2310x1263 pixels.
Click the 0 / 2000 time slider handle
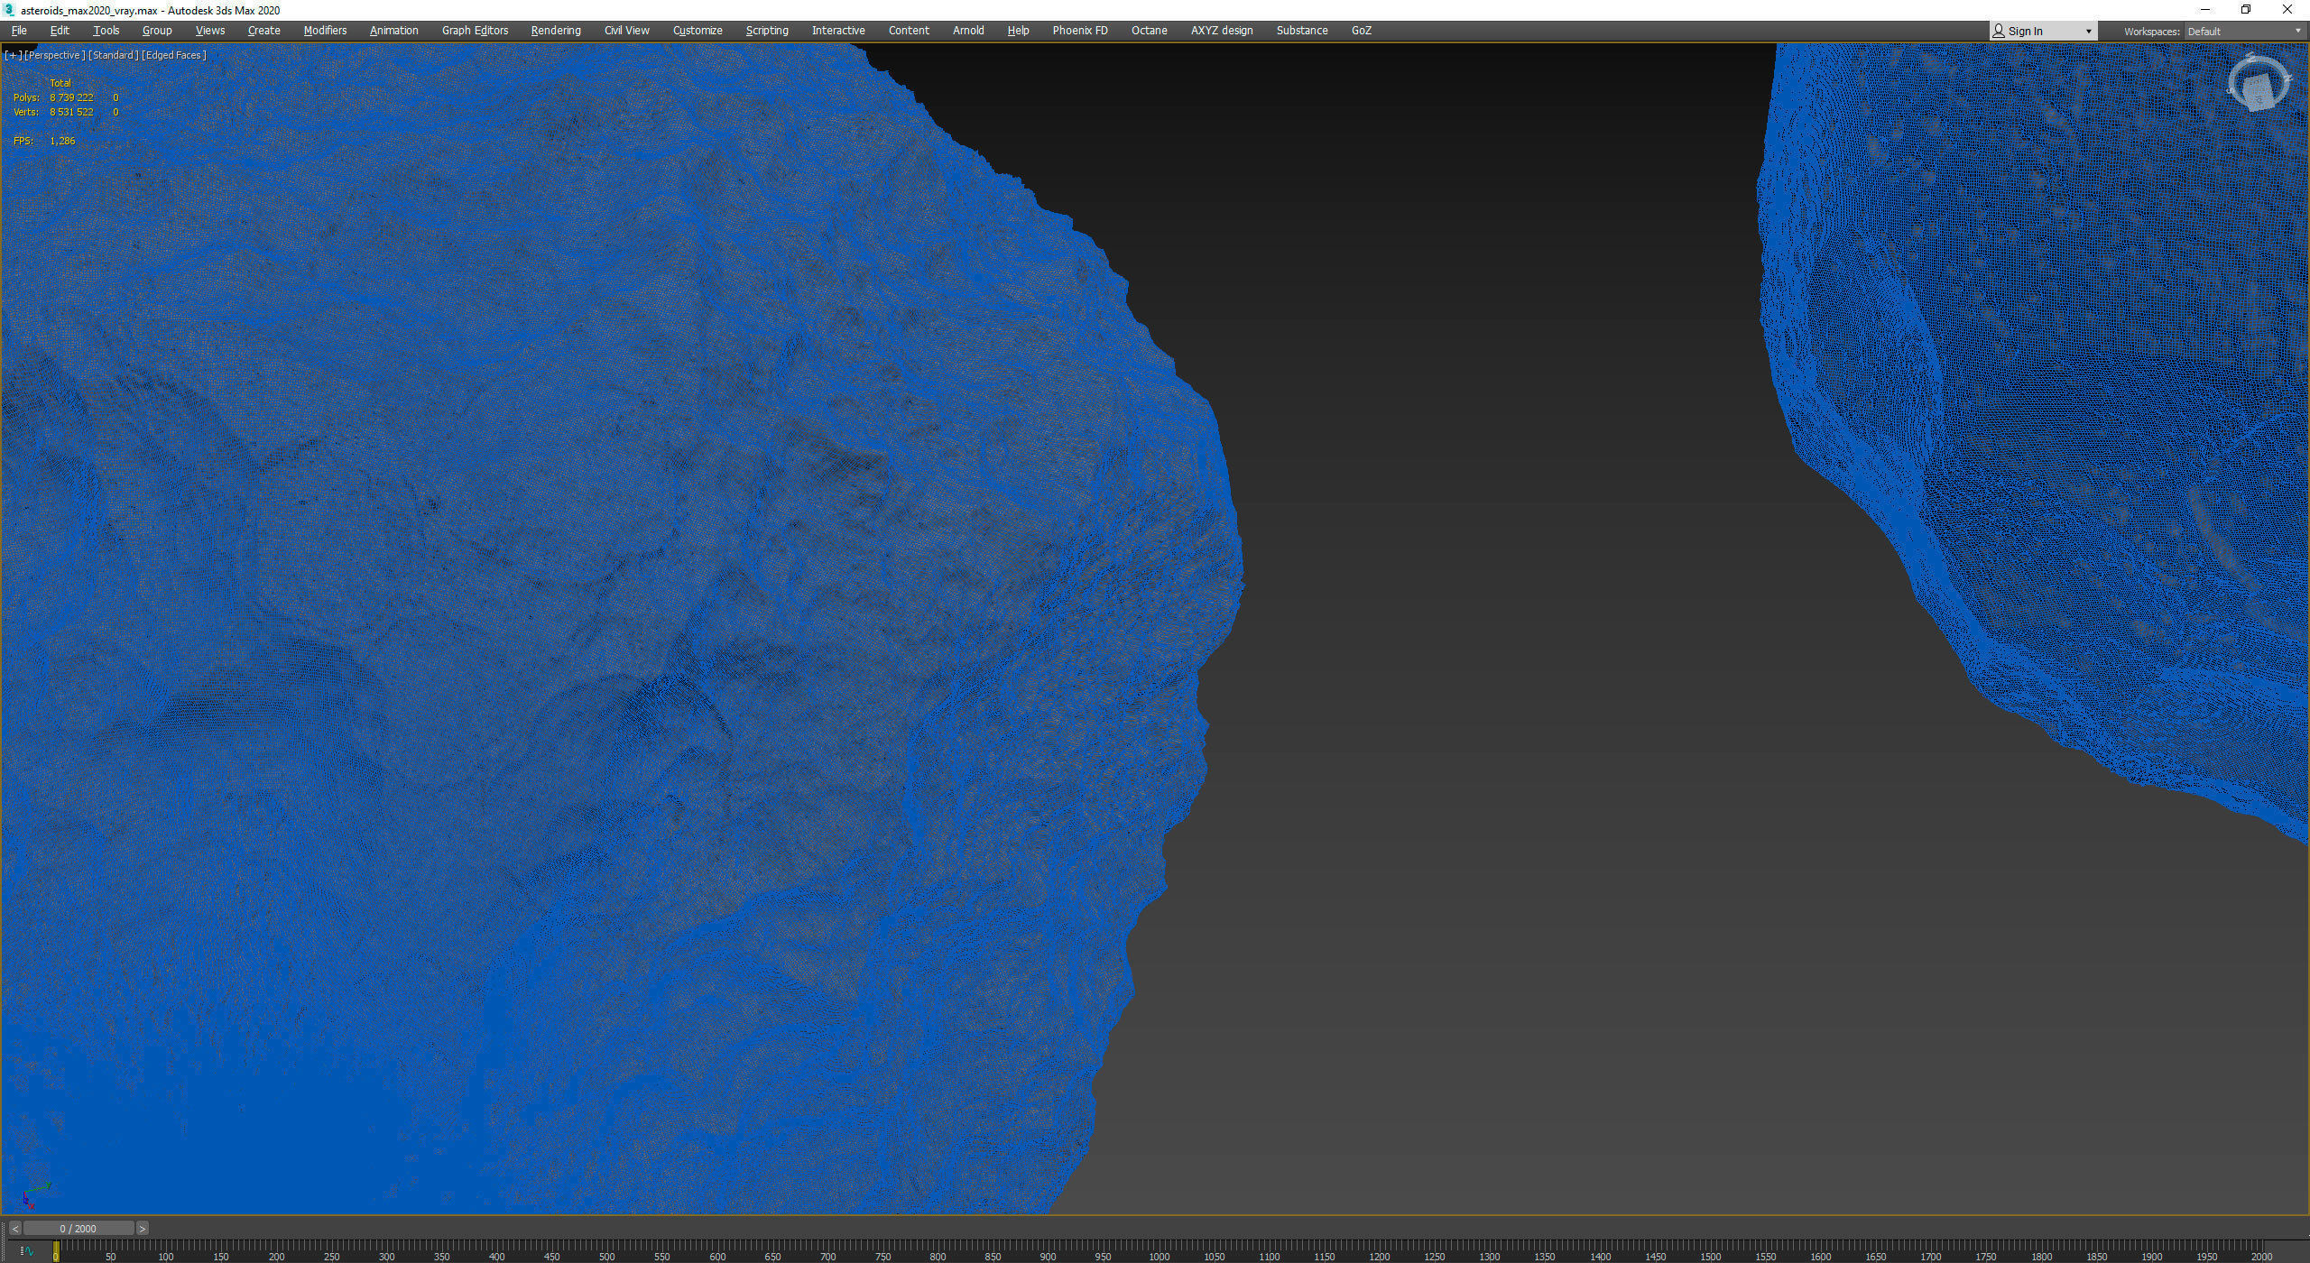(79, 1229)
